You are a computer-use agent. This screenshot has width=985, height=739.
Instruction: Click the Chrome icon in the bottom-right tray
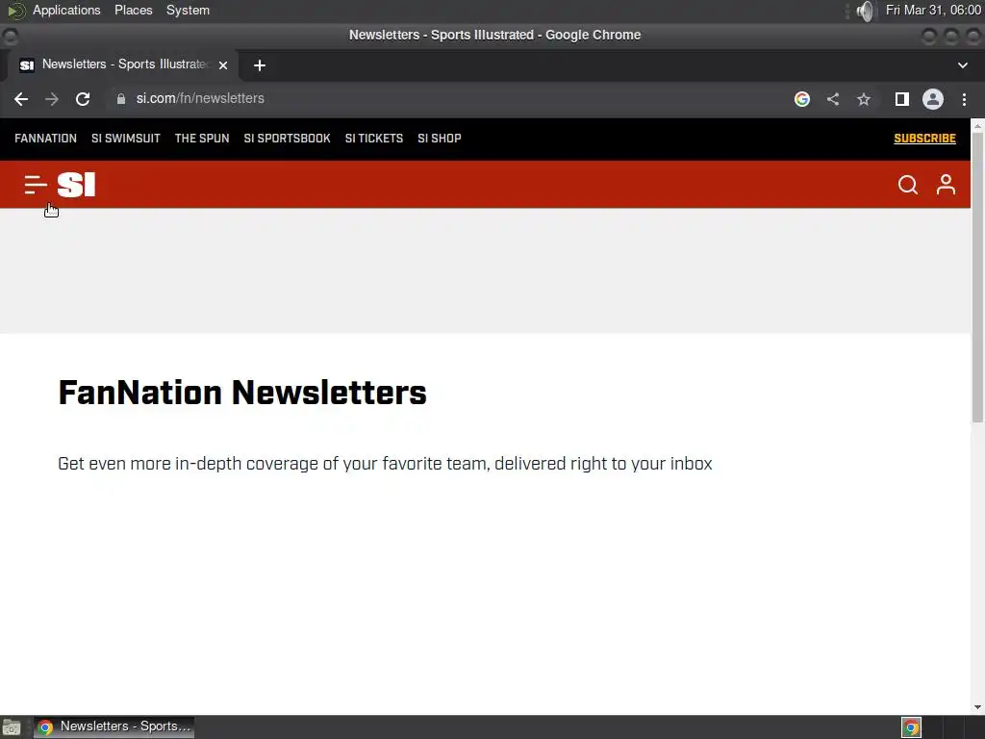[x=911, y=727]
